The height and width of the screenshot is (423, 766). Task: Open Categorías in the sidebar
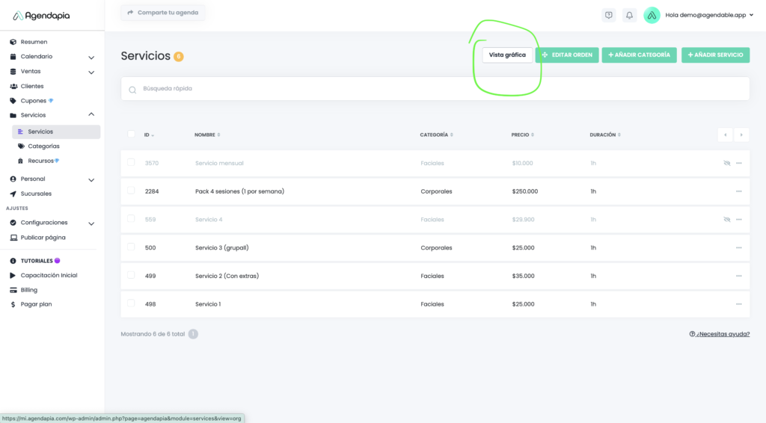(43, 146)
